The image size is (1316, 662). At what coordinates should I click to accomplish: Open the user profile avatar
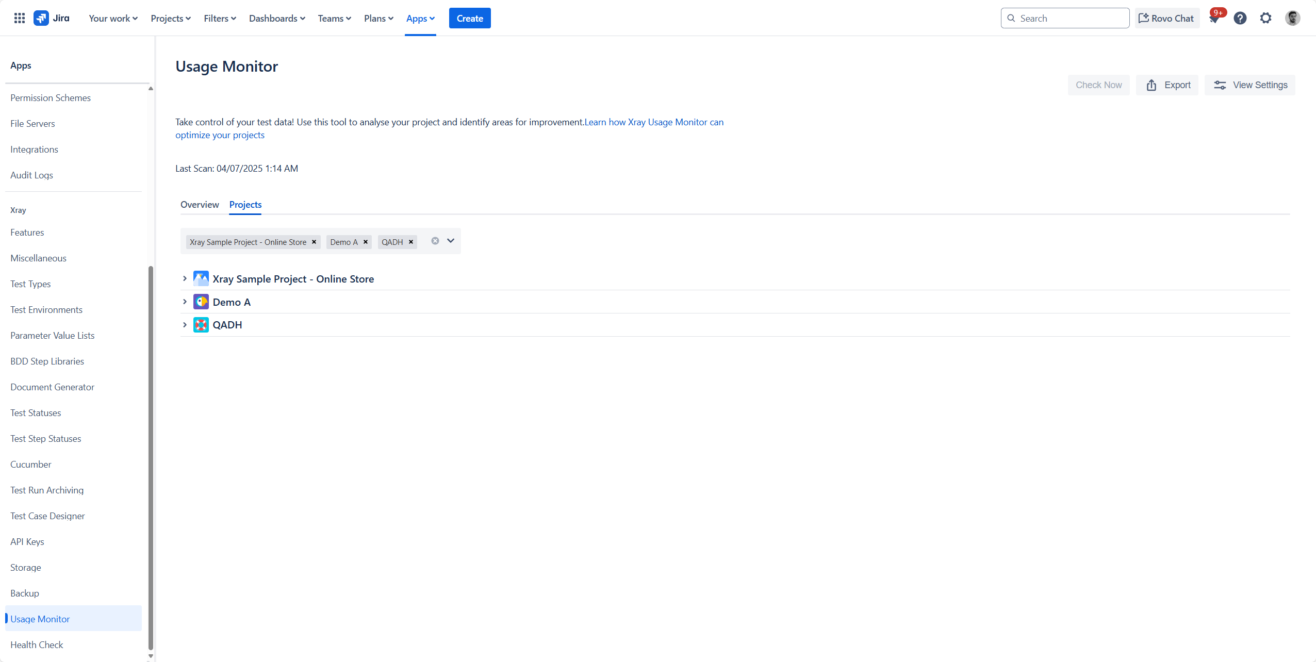pyautogui.click(x=1293, y=18)
